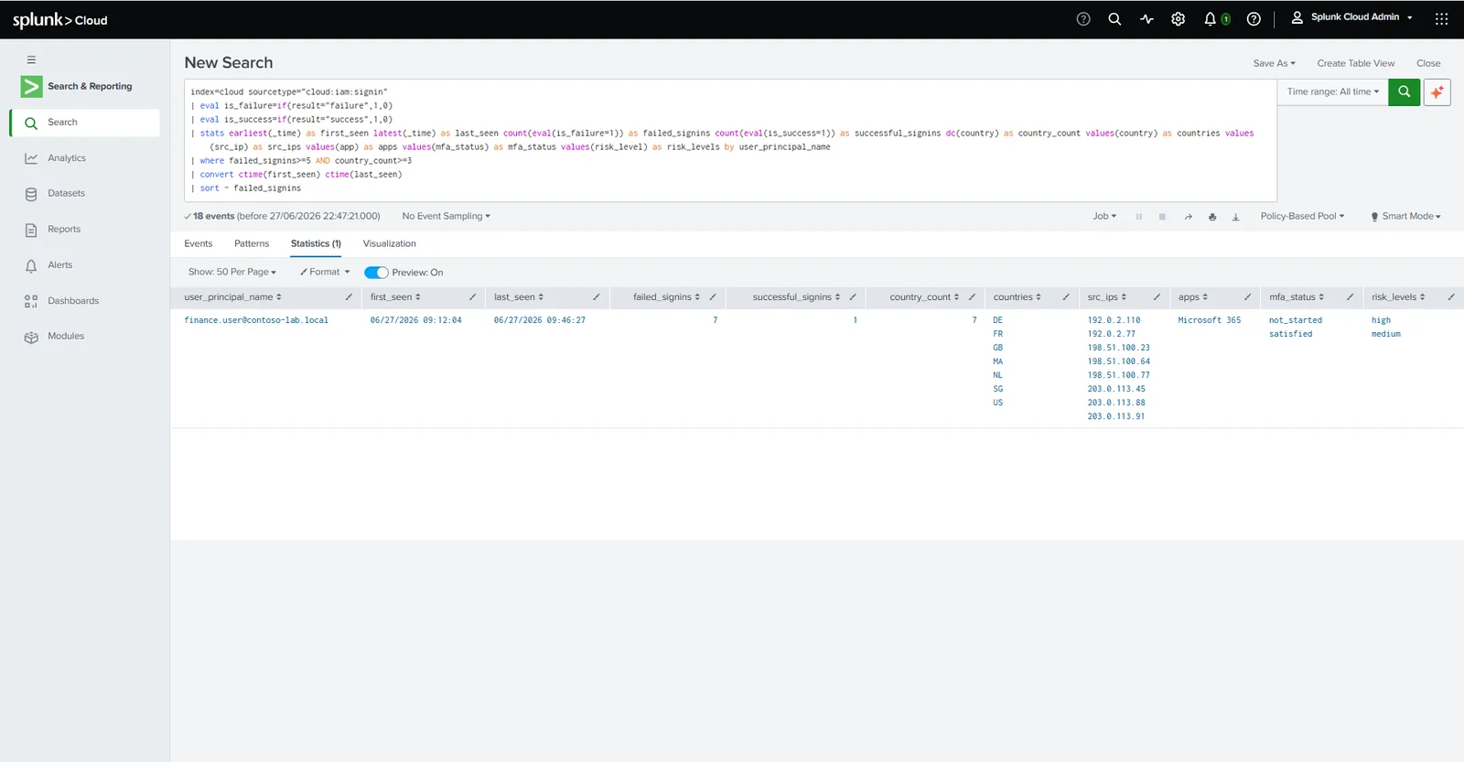Viewport: 1464px width, 762px height.
Task: Click the not_started mfa_status value
Action: 1296,320
